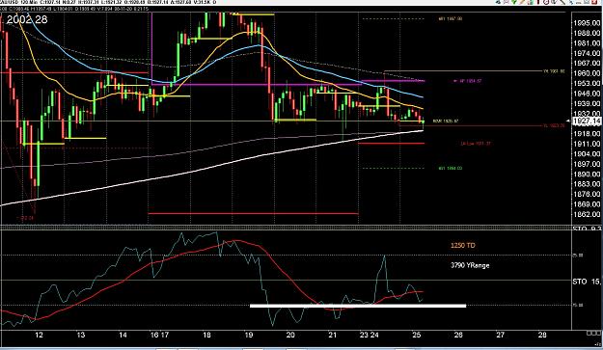Click the green level label near 1897
The height and width of the screenshot is (350, 603).
tap(451, 169)
